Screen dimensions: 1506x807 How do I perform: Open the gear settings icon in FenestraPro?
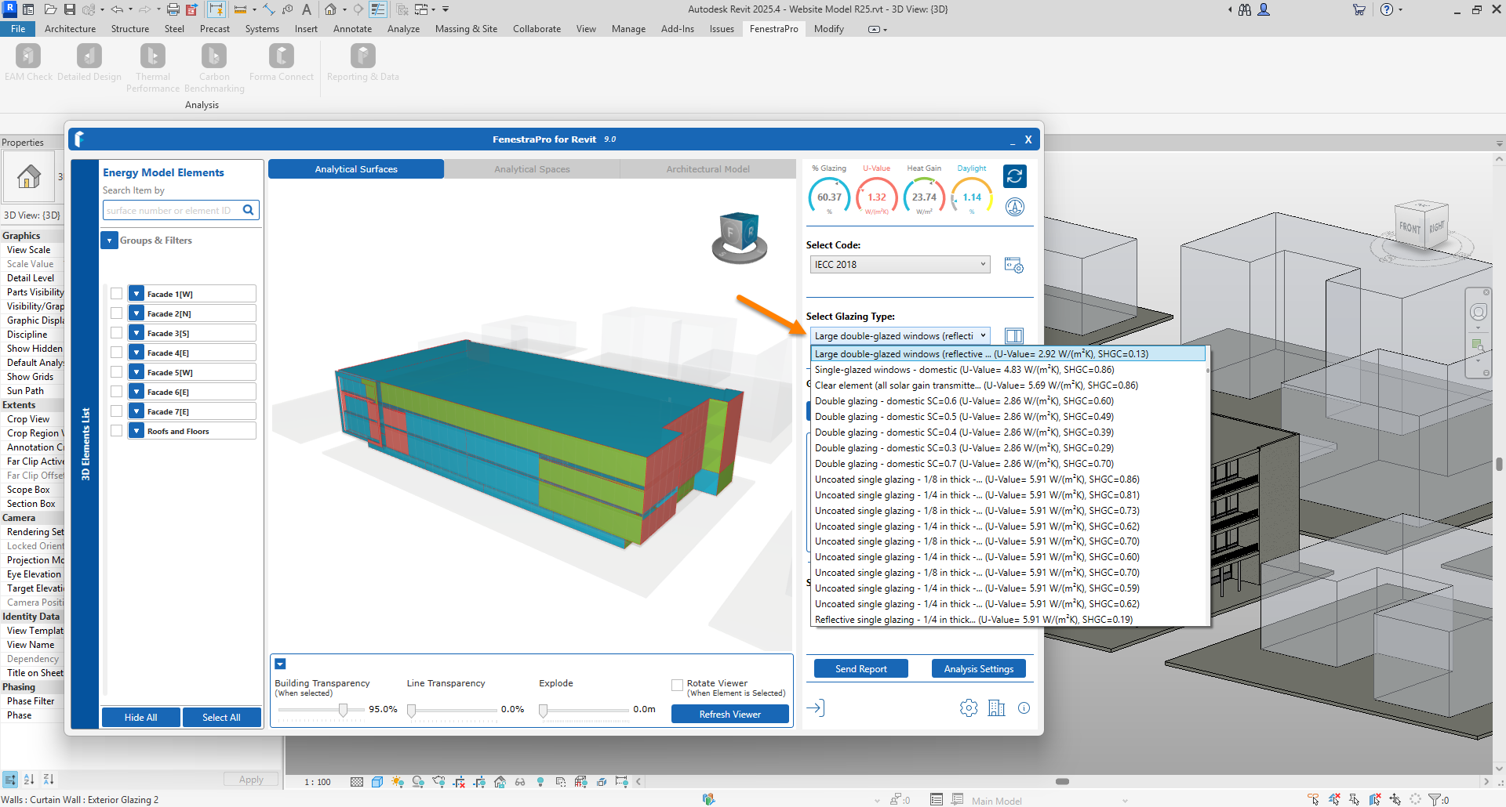[x=968, y=708]
